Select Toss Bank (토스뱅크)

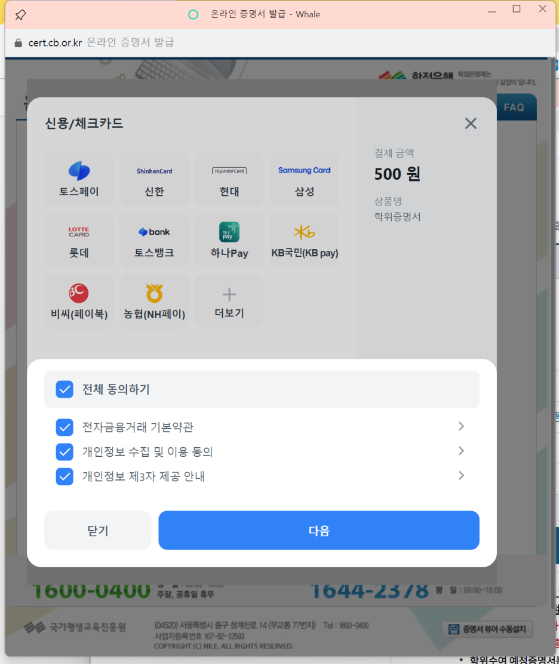point(154,240)
